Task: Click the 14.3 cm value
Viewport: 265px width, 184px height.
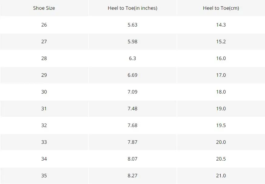Action: [221, 25]
